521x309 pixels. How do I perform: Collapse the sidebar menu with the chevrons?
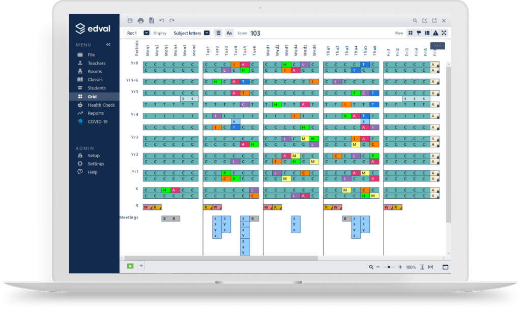point(107,45)
